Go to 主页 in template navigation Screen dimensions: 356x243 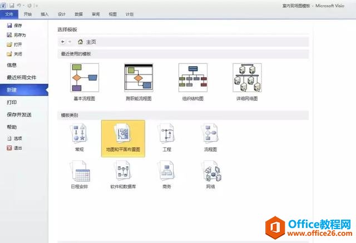click(x=87, y=42)
